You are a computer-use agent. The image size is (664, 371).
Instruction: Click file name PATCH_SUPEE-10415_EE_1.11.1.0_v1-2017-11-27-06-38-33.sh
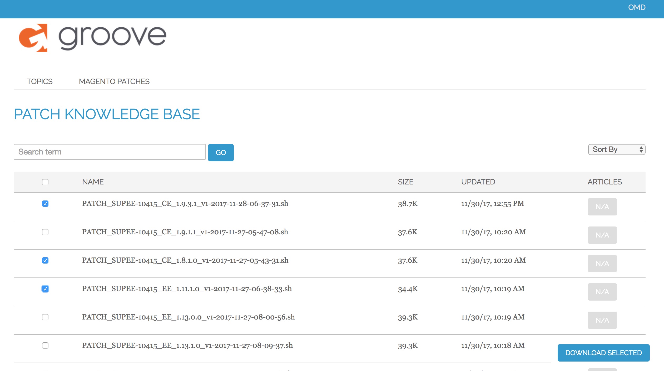coord(187,289)
